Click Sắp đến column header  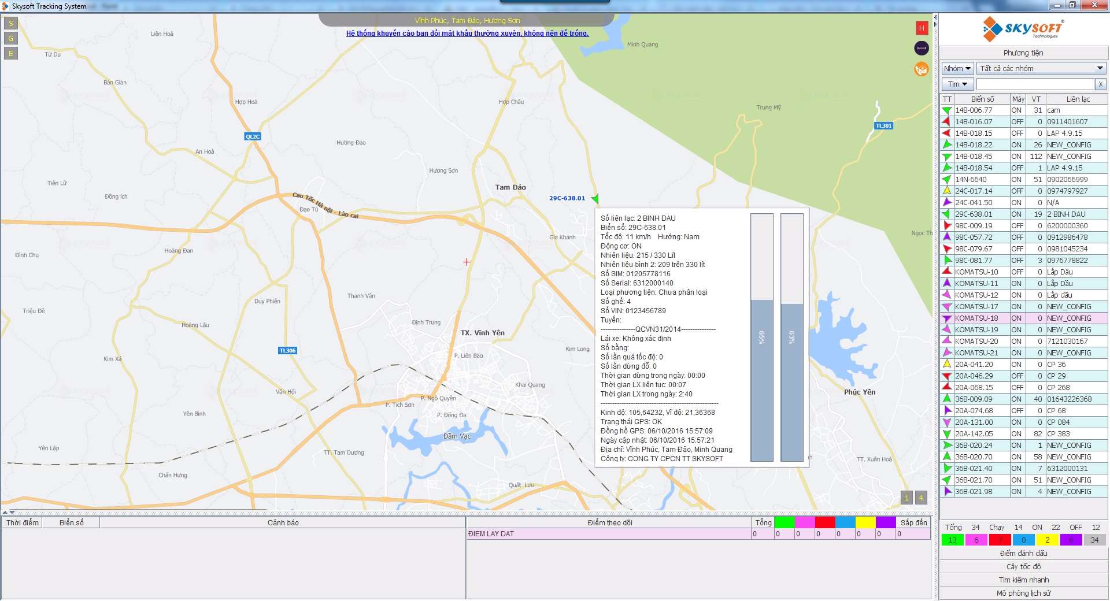coord(913,522)
